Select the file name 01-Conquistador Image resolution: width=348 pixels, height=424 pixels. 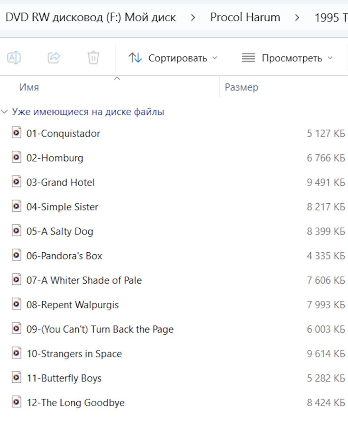pyautogui.click(x=63, y=133)
